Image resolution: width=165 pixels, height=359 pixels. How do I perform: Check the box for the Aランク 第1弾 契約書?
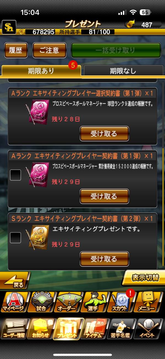click(15, 175)
